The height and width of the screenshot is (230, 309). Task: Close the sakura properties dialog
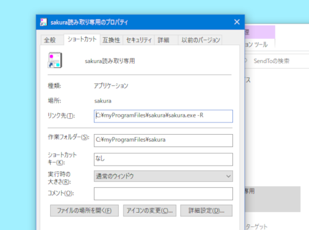(237, 22)
